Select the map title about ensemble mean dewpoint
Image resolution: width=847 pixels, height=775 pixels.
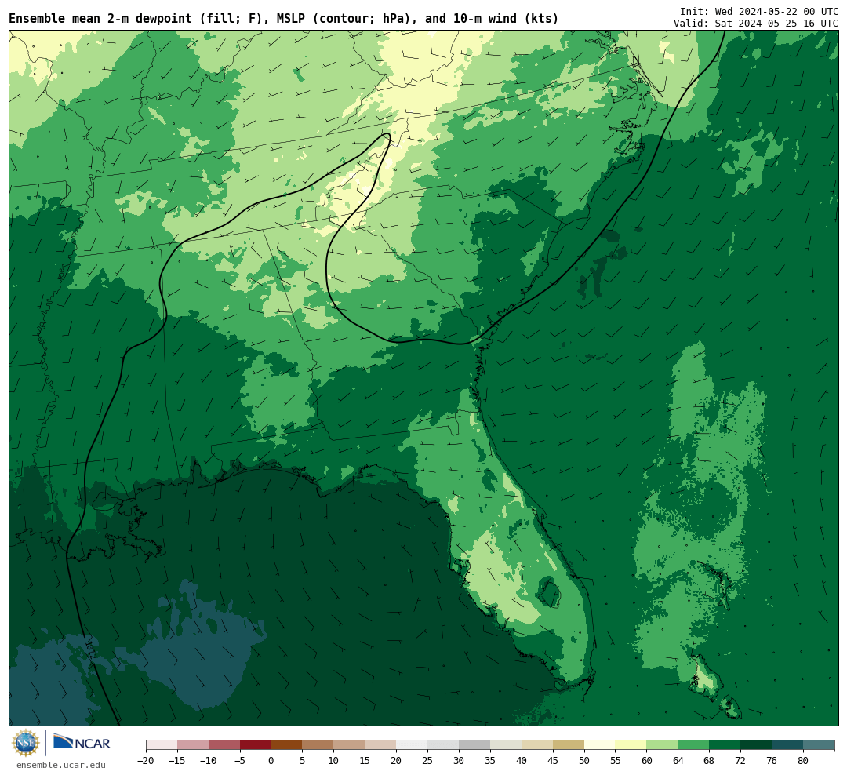pyautogui.click(x=284, y=19)
